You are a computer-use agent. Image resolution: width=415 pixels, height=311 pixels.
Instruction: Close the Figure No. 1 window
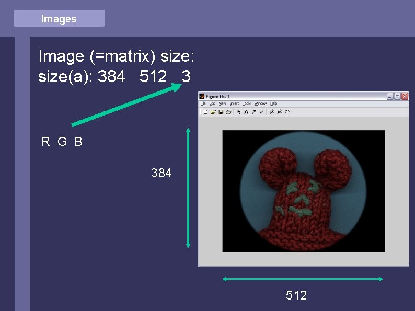pyautogui.click(x=405, y=97)
